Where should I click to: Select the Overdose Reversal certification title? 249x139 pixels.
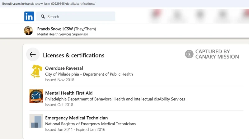coord(64,68)
